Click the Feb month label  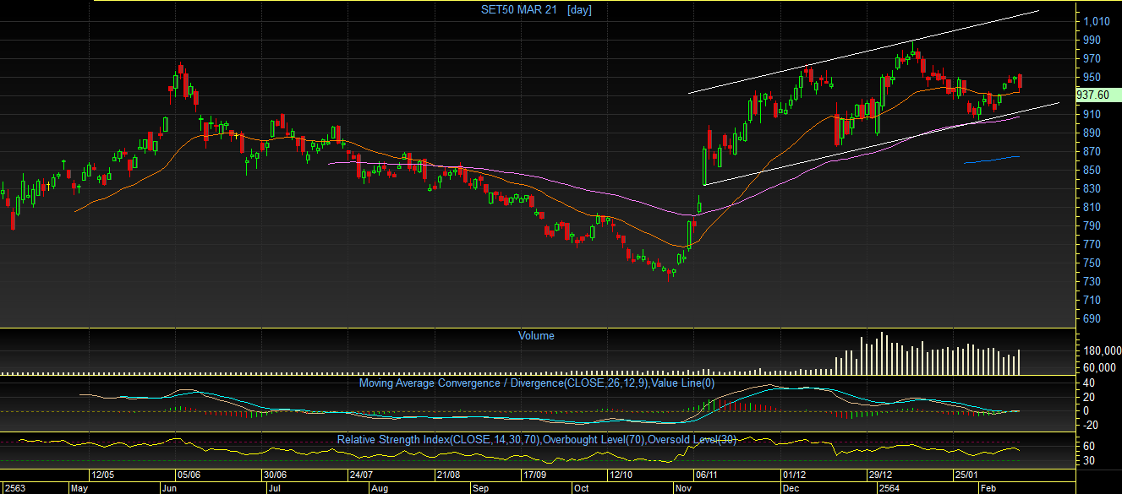[988, 488]
